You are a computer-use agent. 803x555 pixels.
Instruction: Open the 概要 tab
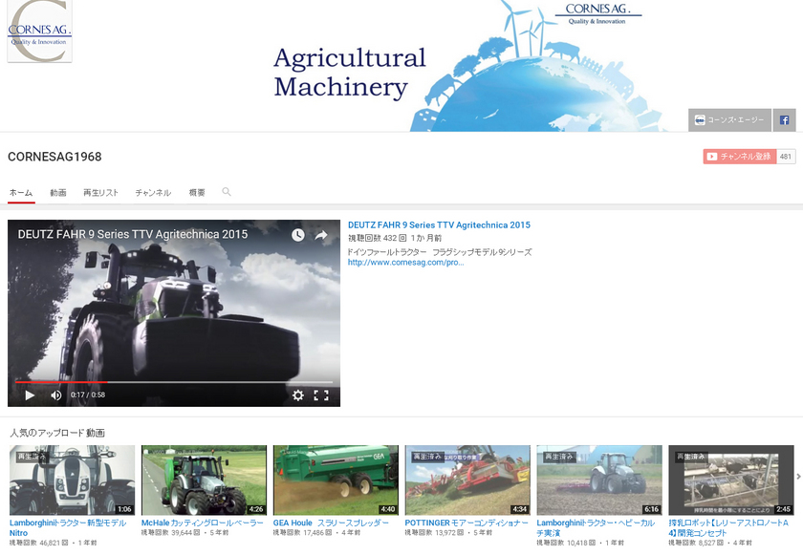pos(197,193)
